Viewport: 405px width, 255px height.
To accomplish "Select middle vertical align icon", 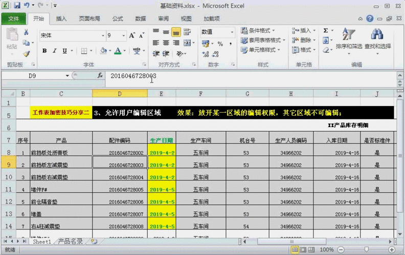I will 166,32.
